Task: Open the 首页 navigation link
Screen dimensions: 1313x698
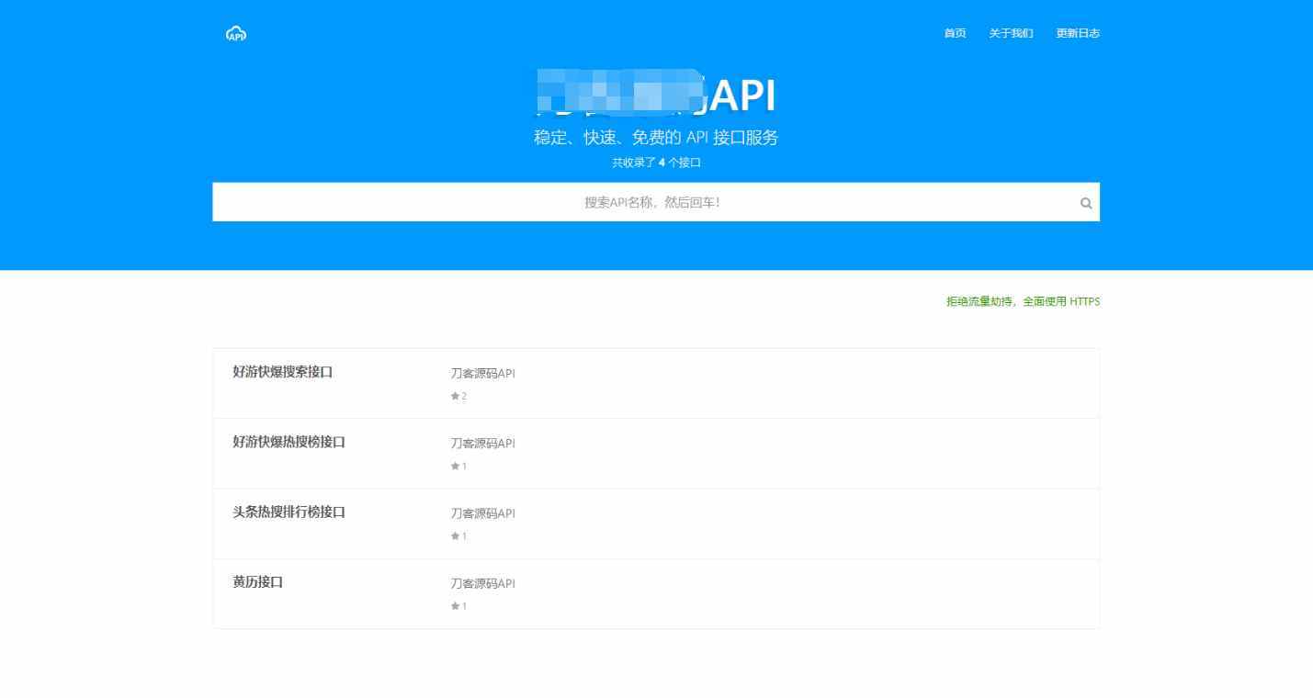Action: click(x=955, y=33)
